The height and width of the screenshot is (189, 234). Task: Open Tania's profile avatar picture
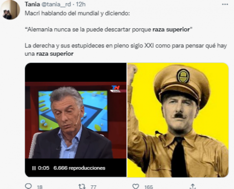tap(10, 10)
